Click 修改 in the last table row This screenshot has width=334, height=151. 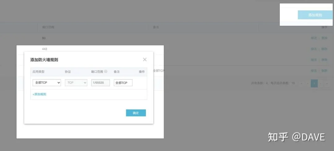314,71
